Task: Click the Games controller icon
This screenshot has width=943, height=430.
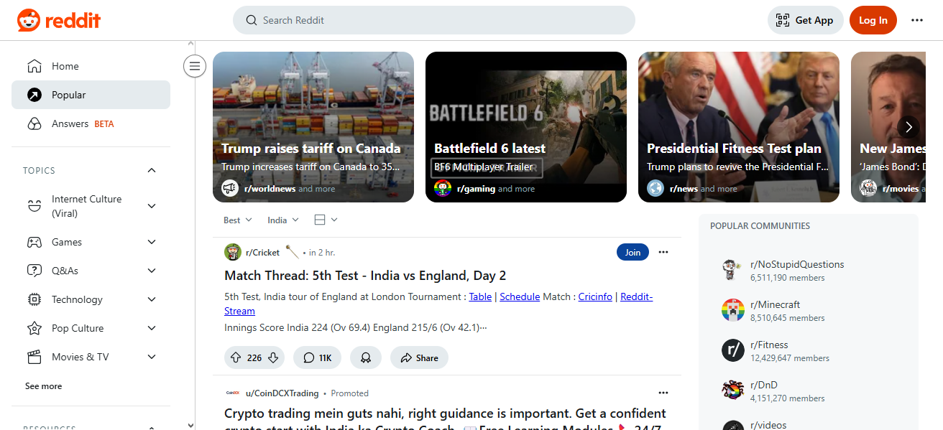Action: 34,242
